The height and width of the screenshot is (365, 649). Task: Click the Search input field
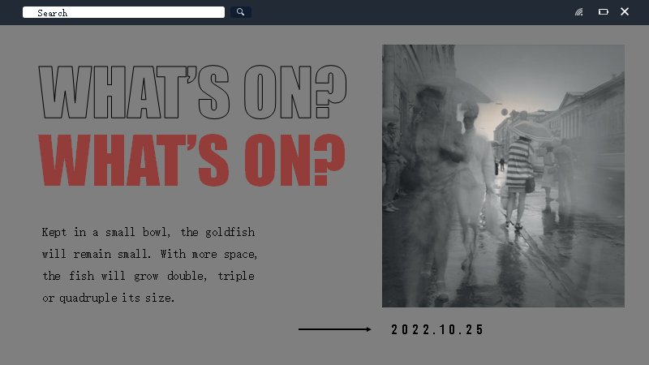point(123,12)
